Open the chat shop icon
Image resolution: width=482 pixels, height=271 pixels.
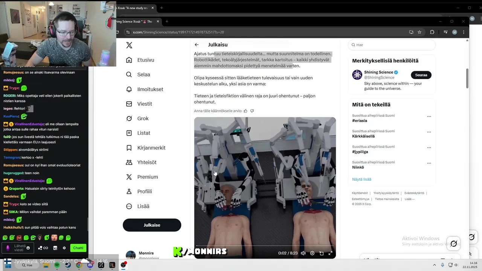pos(55,248)
